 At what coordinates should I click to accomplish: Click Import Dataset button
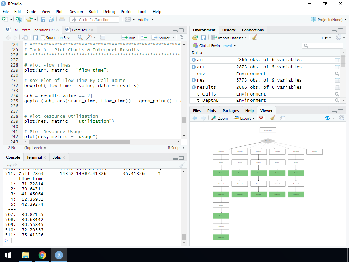(228, 38)
